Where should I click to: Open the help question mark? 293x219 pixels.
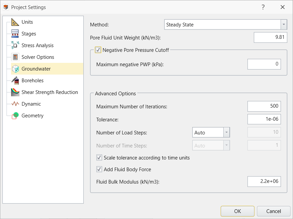(263, 7)
